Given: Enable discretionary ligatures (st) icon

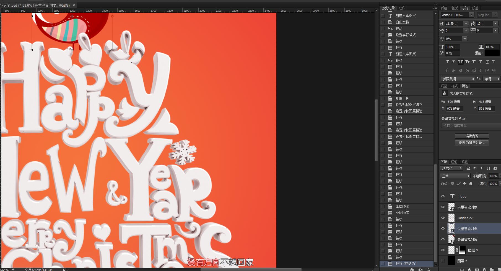Looking at the screenshot, I should pyautogui.click(x=461, y=70).
